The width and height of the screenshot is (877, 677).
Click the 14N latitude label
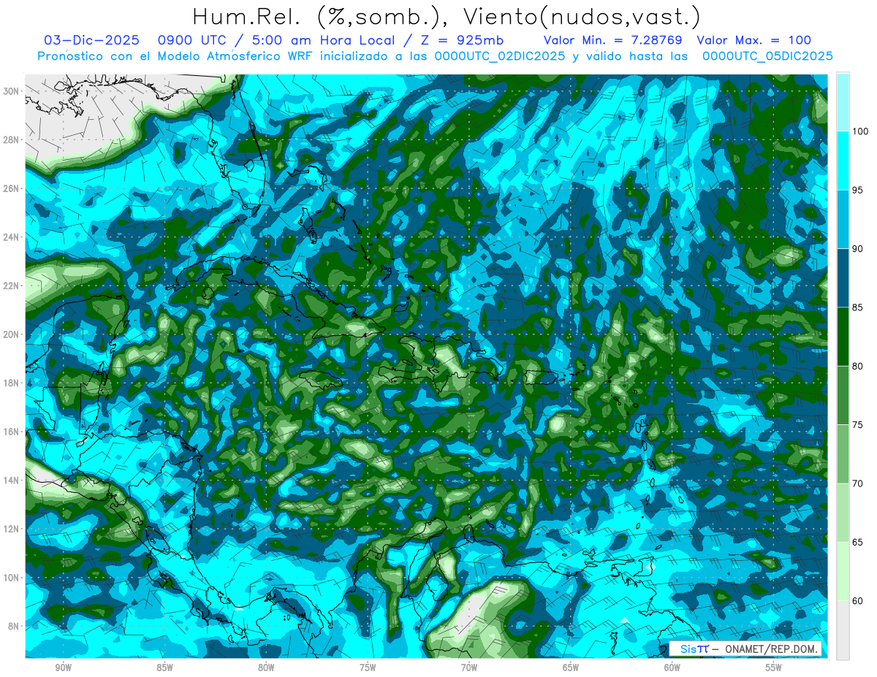pyautogui.click(x=12, y=481)
